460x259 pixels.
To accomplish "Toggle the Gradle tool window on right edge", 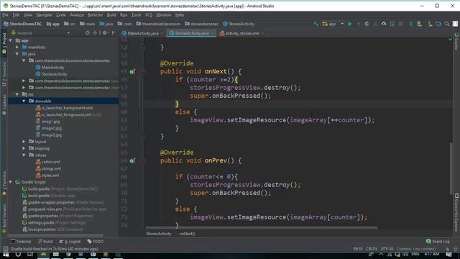I will 456,40.
